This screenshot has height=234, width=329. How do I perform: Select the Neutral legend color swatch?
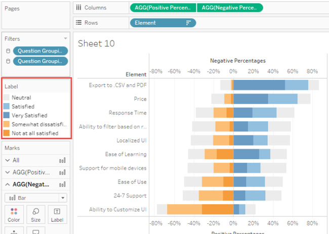click(7, 98)
